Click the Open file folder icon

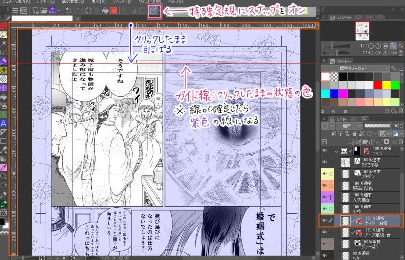pos(44,11)
